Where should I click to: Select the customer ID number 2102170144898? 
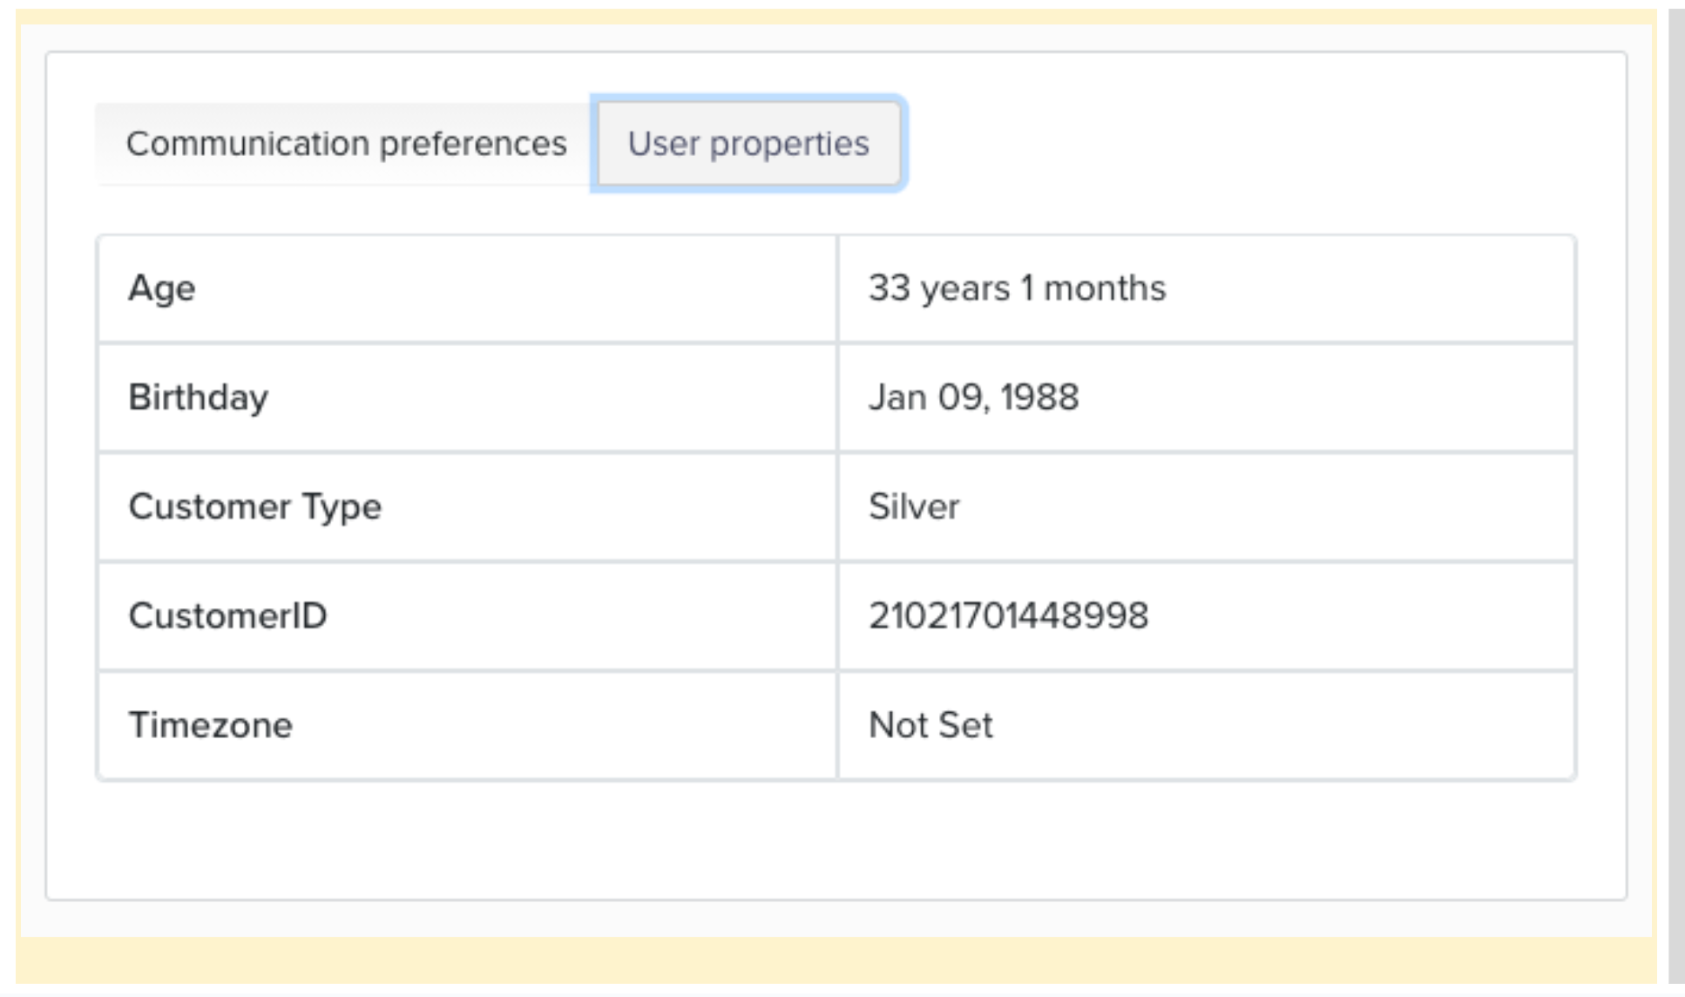1008,616
